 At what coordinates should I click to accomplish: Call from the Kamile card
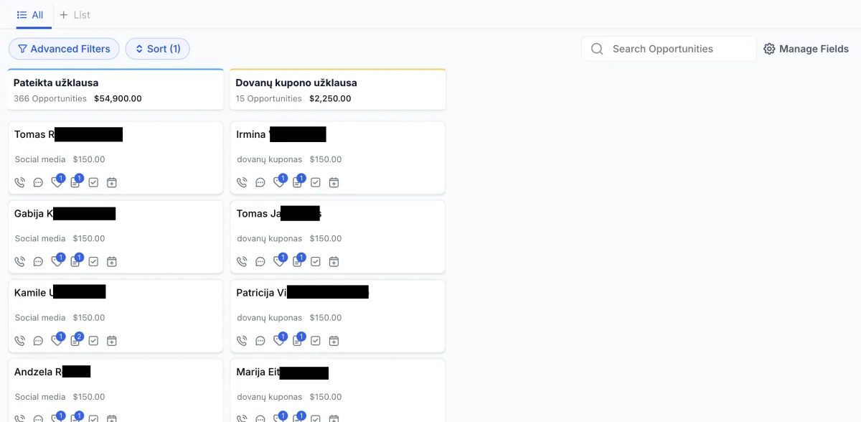coord(19,340)
